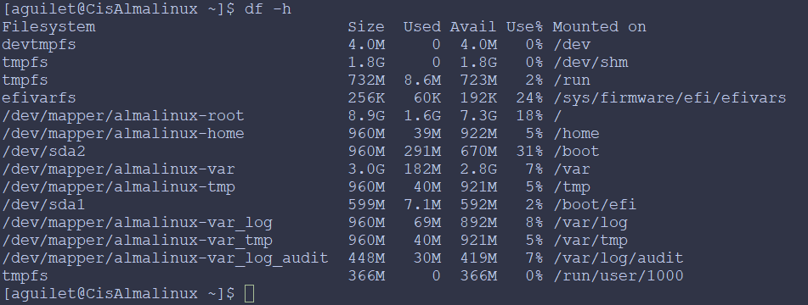Select the /dev/mapper/almalinux-root filesystem entry
808x305 pixels.
(123, 116)
